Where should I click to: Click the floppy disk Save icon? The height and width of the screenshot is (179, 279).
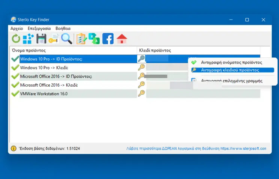[x=41, y=39]
